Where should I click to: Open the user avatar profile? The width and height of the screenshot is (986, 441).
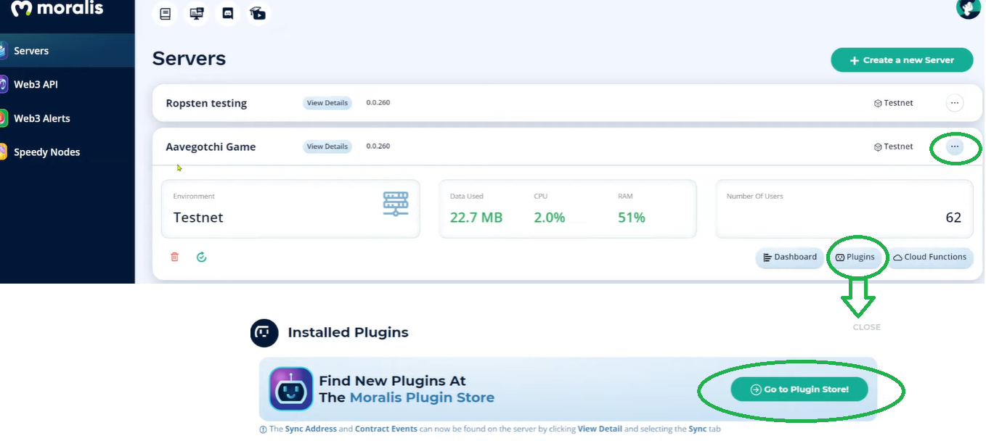tap(969, 8)
